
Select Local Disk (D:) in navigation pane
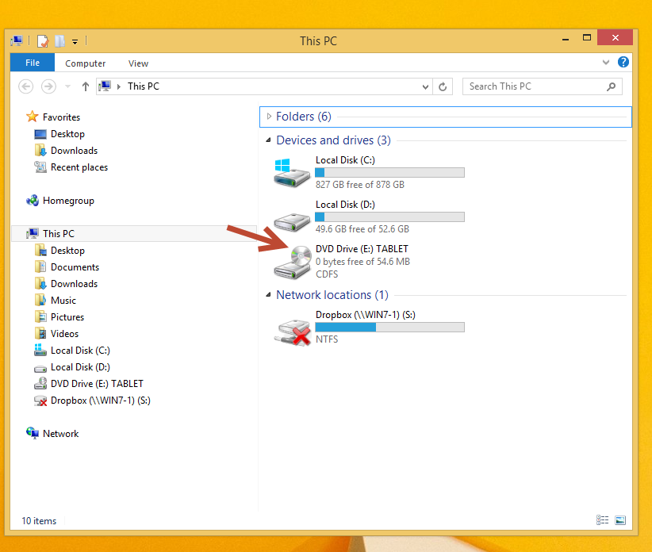(x=80, y=367)
